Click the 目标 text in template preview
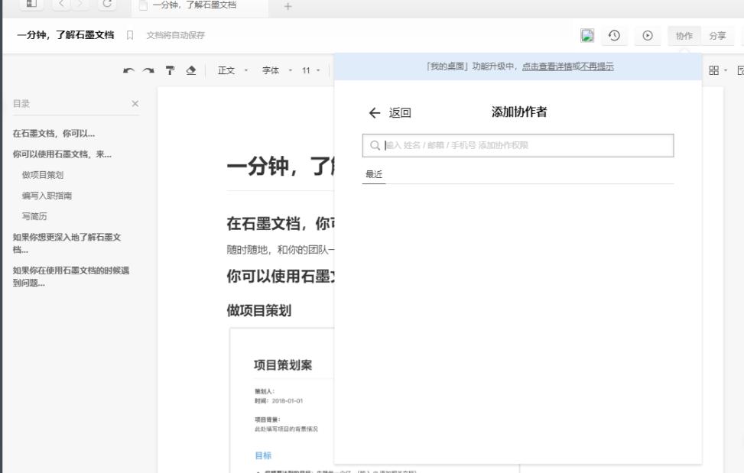Viewport: 744px width, 473px height. point(263,455)
